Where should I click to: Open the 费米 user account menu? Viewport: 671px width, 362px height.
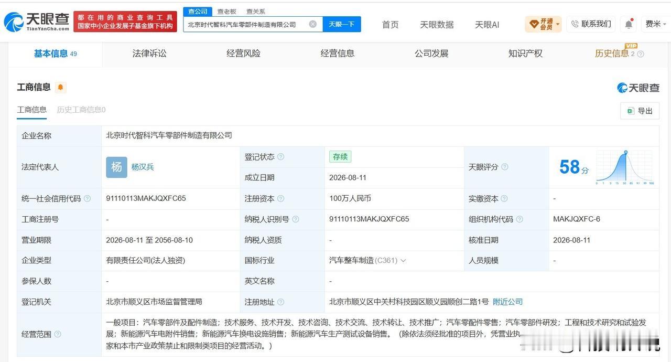coord(656,24)
